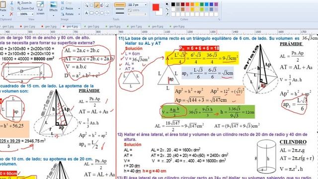Screen dimensions: 318x179
Task: Click the Paste clipboard icon
Action: [3, 4]
